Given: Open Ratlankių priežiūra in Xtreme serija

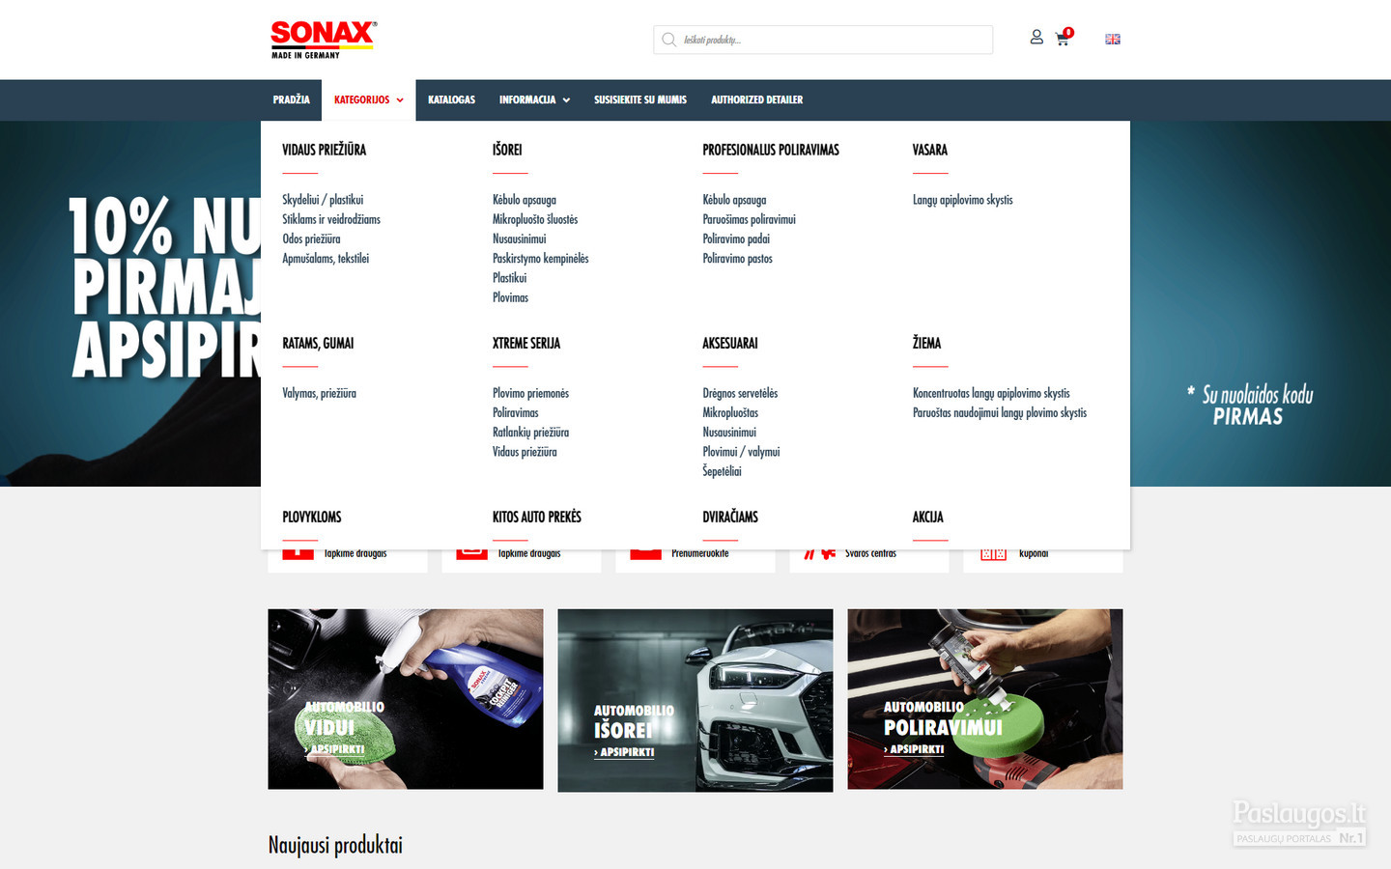Looking at the screenshot, I should click(x=530, y=433).
